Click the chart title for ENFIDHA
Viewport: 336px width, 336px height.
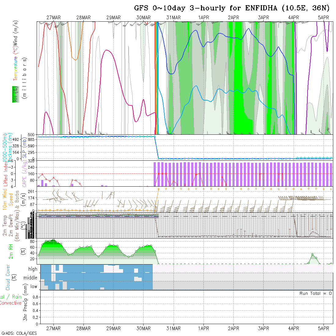232,8
